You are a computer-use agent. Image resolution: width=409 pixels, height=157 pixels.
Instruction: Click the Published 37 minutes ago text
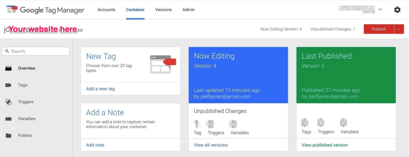click(x=331, y=90)
